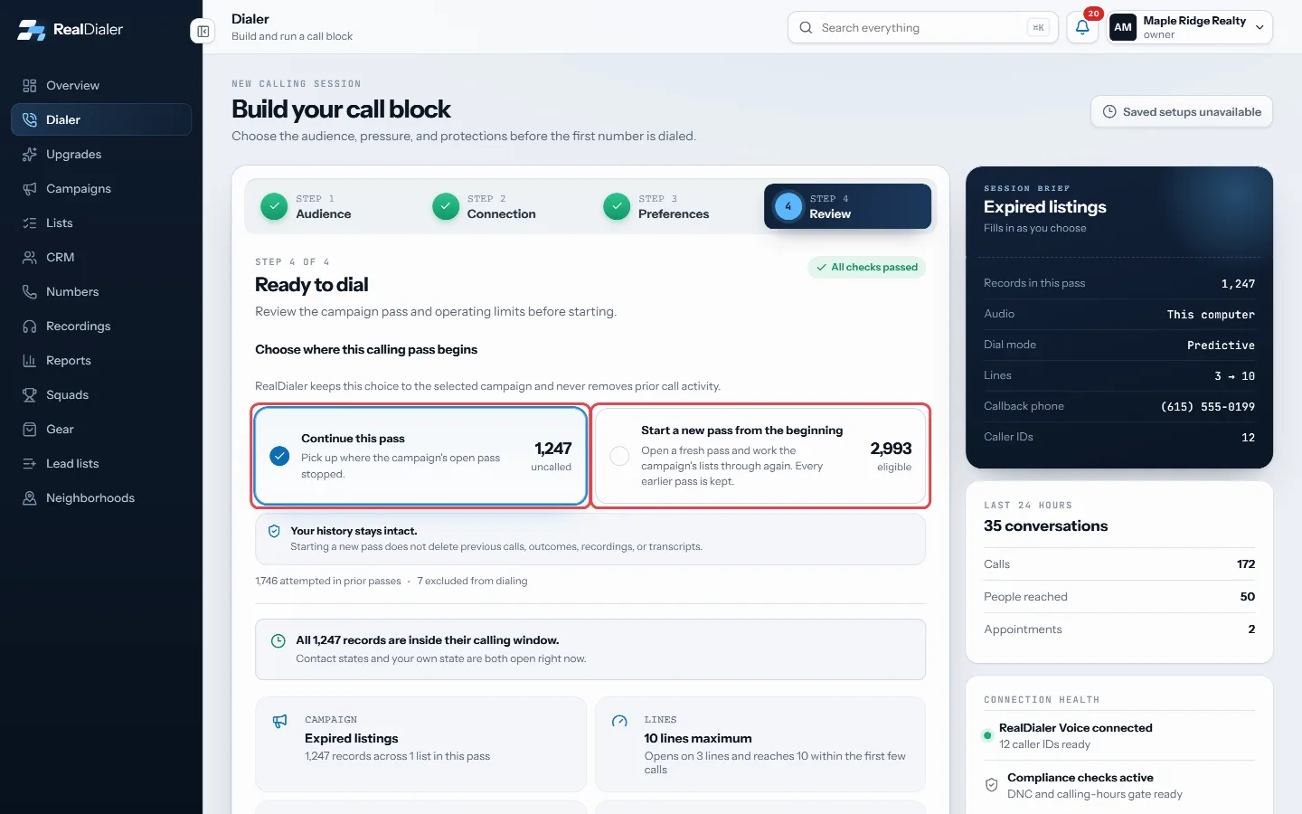Click the RealDialer logo
The height and width of the screenshot is (814, 1302).
click(x=71, y=29)
